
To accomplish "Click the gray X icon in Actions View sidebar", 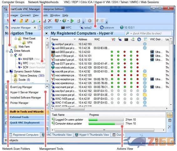I will tap(169, 127).
